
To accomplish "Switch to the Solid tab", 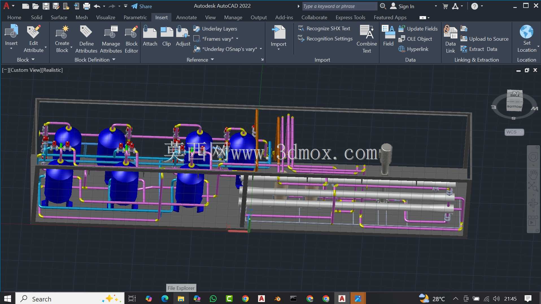I will (36, 17).
